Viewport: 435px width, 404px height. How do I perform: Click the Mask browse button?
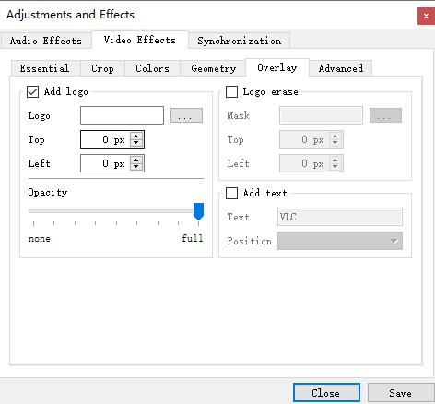(x=385, y=115)
